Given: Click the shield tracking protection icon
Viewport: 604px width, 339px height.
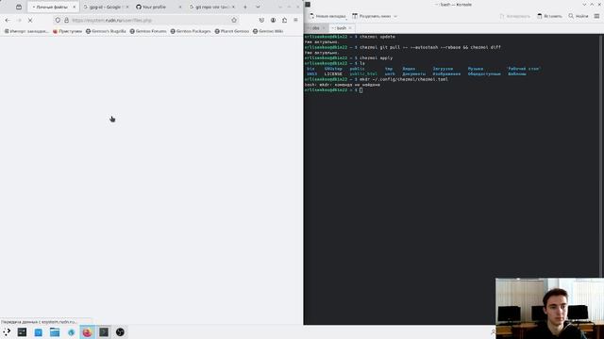Looking at the screenshot, I should 58,20.
